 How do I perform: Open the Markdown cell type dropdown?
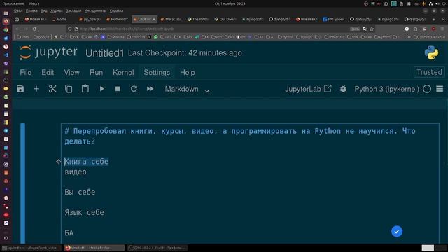[187, 89]
